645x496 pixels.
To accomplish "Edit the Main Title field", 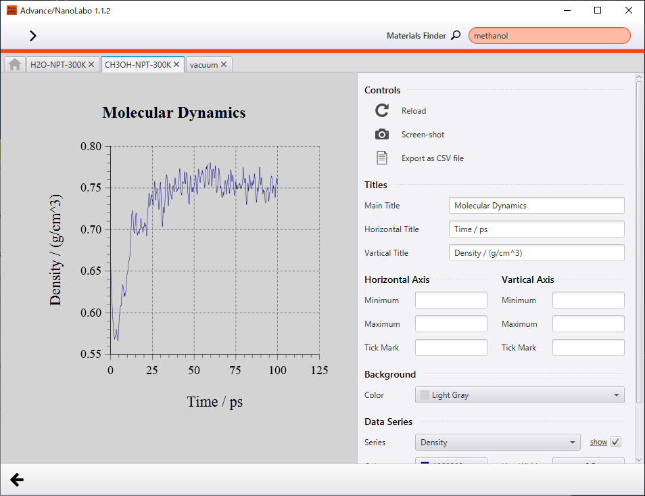I will (536, 206).
